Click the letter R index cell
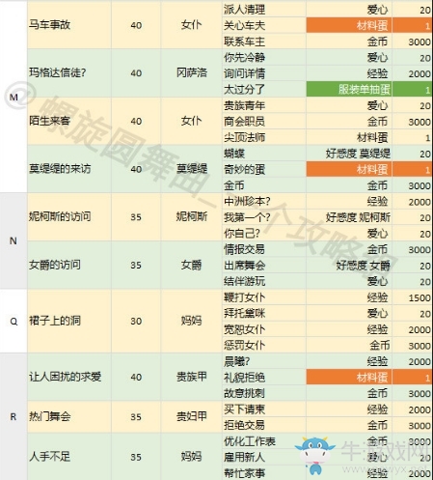The image size is (433, 480). (x=14, y=417)
